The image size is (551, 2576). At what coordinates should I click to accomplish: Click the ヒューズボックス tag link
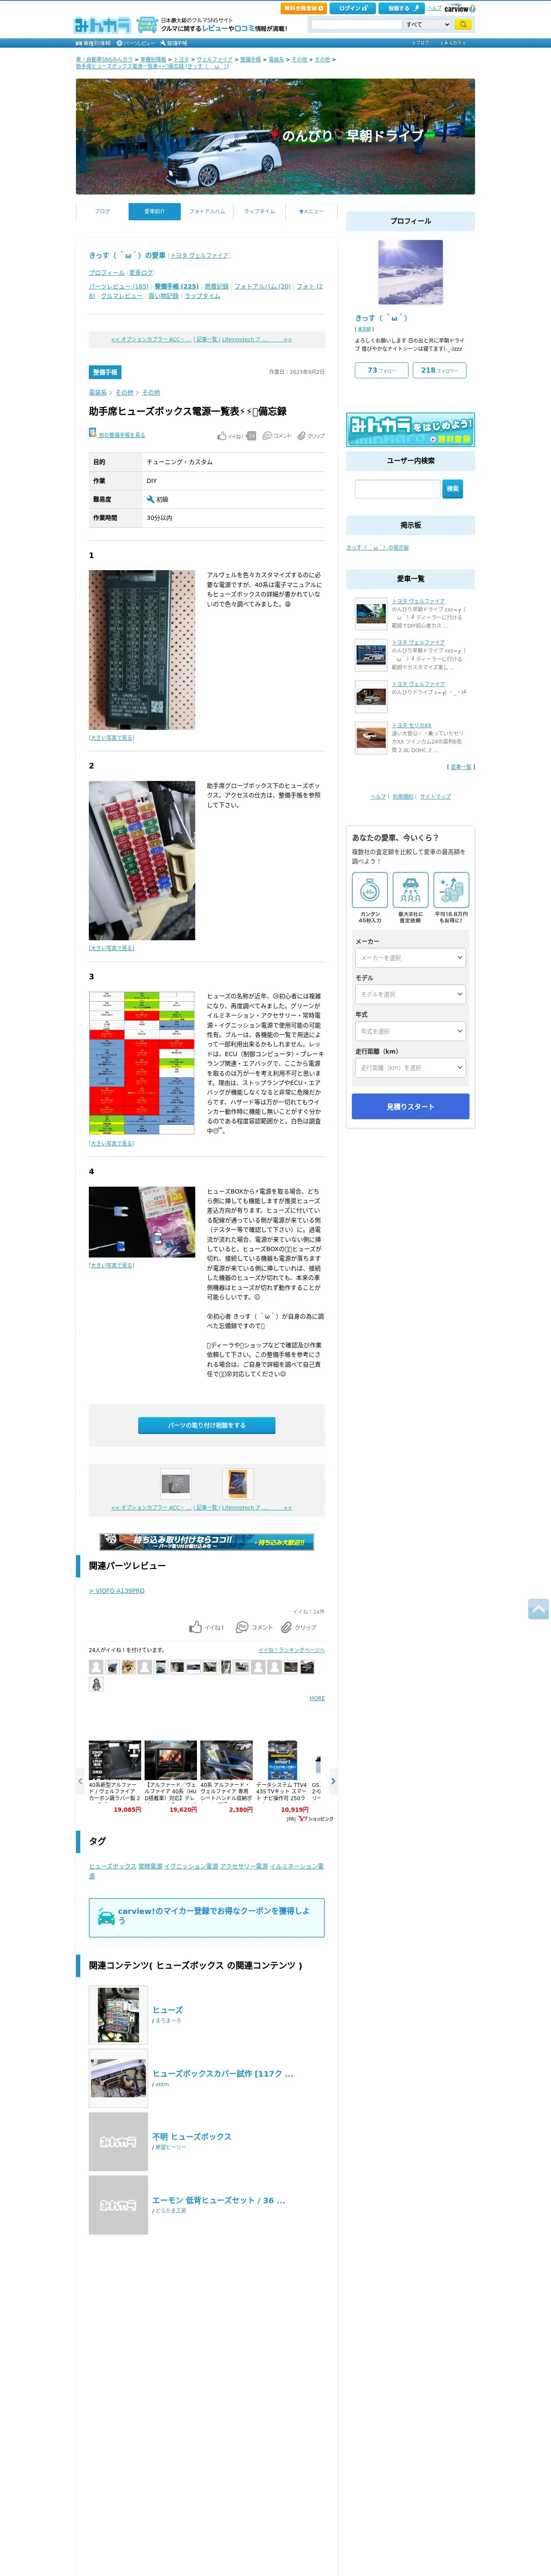tap(112, 1866)
